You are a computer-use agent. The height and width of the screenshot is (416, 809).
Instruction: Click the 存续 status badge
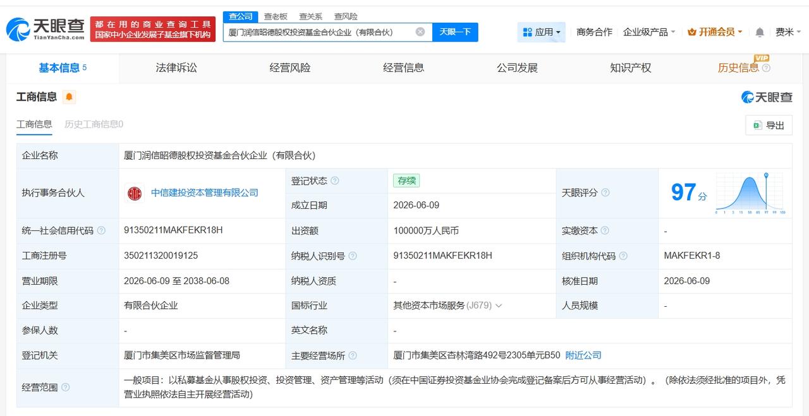406,181
